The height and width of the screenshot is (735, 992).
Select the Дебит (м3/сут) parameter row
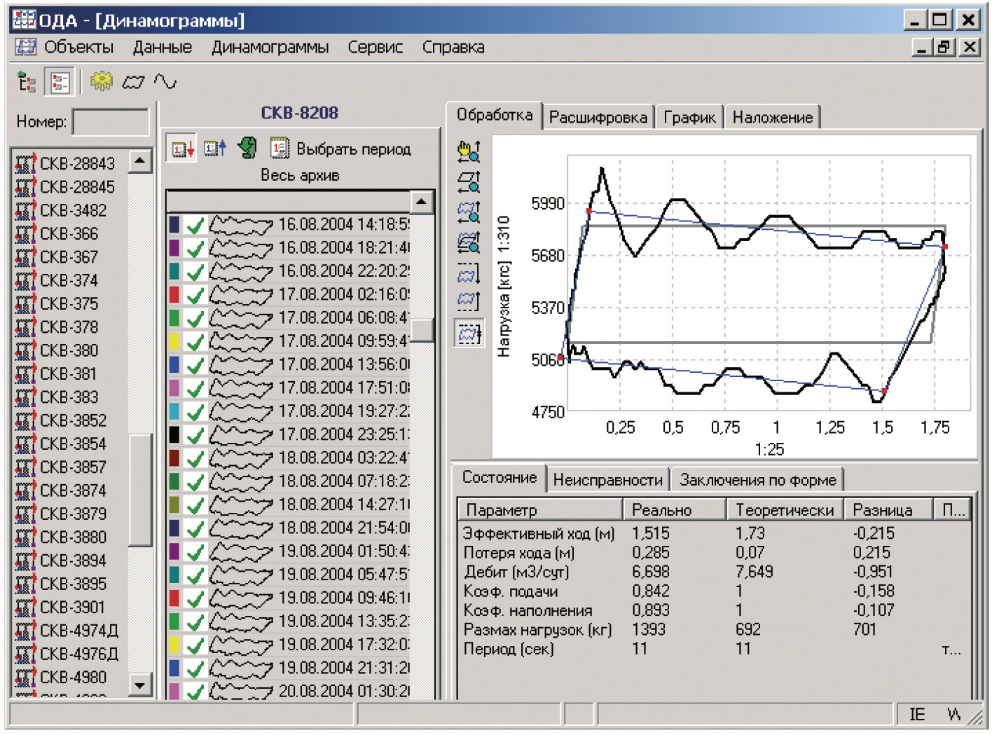coord(715,572)
